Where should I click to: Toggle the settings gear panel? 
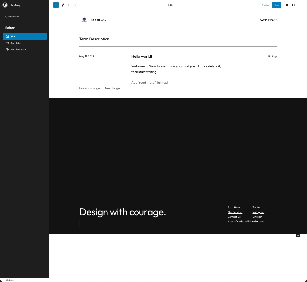(x=287, y=5)
